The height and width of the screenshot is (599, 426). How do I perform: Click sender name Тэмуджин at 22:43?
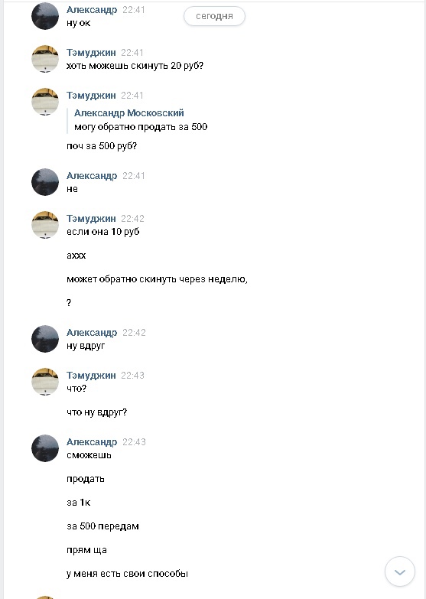91,376
